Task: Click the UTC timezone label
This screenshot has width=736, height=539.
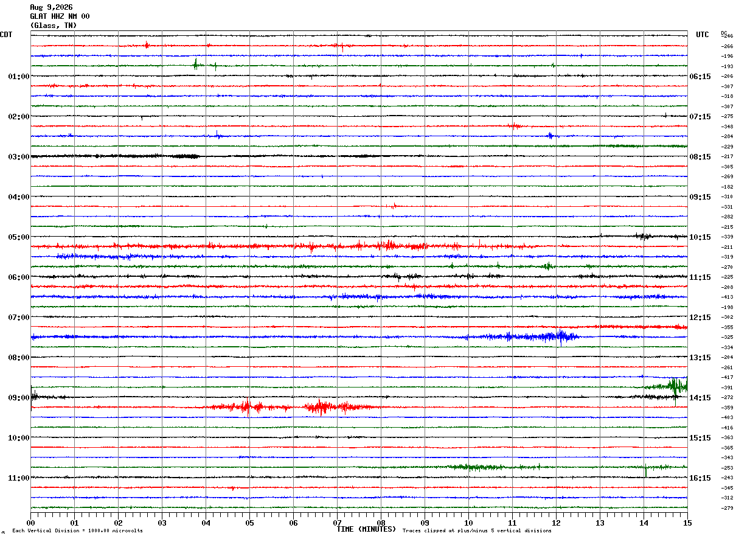Action: click(703, 35)
